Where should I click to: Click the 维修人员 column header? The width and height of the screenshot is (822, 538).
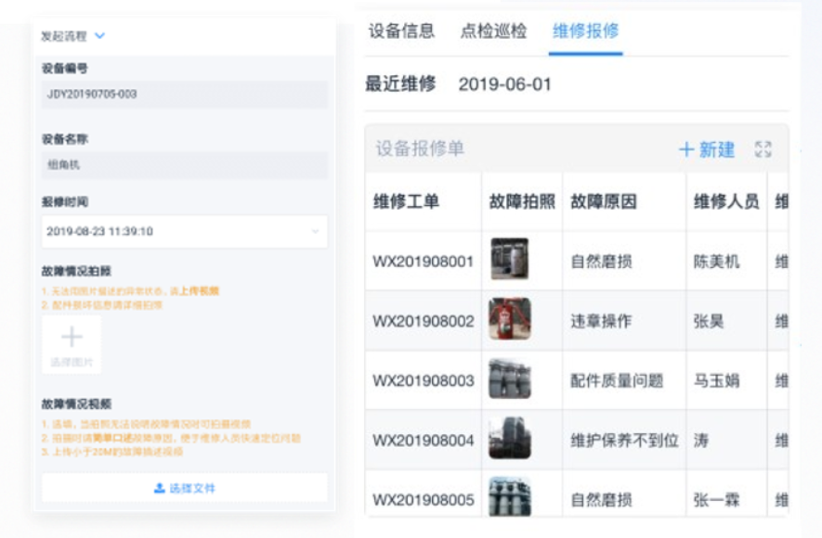[x=726, y=201]
